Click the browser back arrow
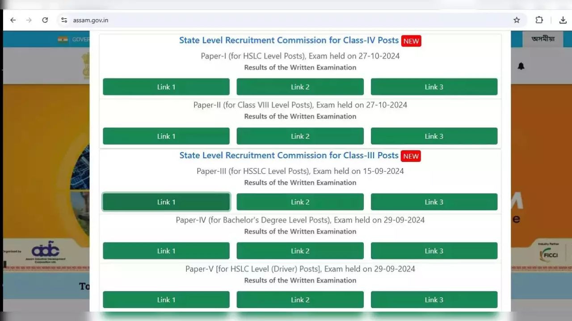 coord(13,20)
